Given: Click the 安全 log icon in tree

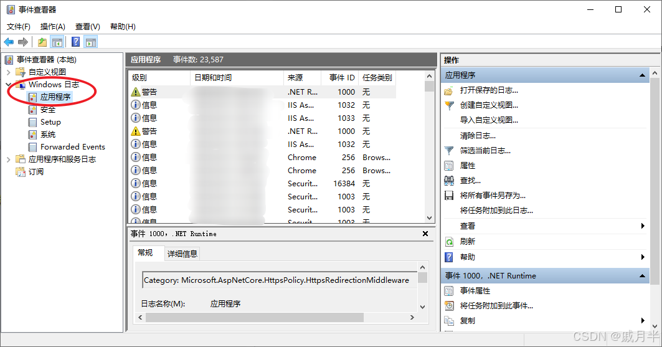Looking at the screenshot, I should click(x=32, y=110).
